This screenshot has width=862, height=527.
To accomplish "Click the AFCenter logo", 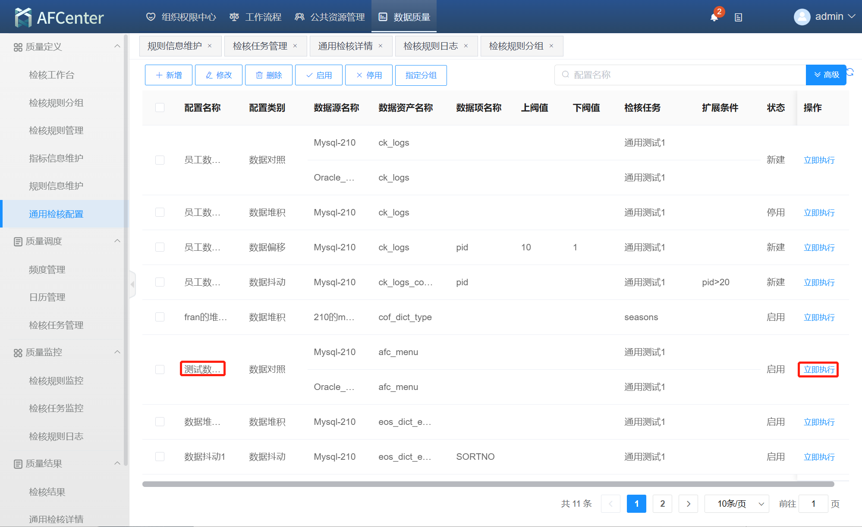I will (59, 17).
